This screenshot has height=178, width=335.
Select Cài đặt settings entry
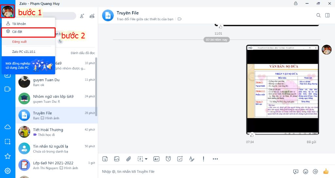[x=28, y=32]
